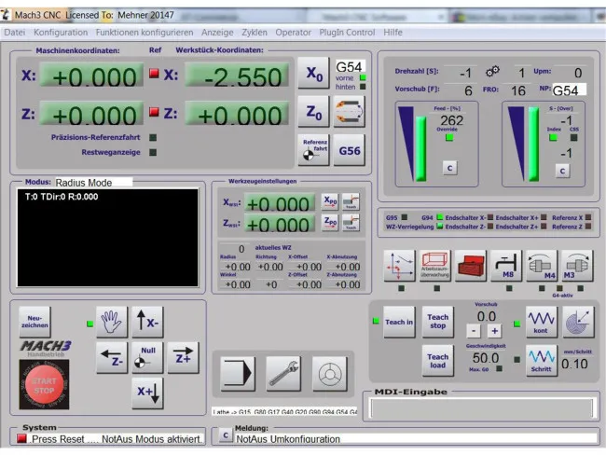Click the NP G54 input field

[570, 90]
